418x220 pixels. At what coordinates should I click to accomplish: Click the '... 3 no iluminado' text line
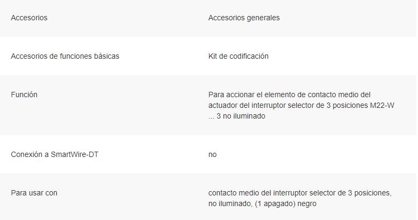pos(237,116)
